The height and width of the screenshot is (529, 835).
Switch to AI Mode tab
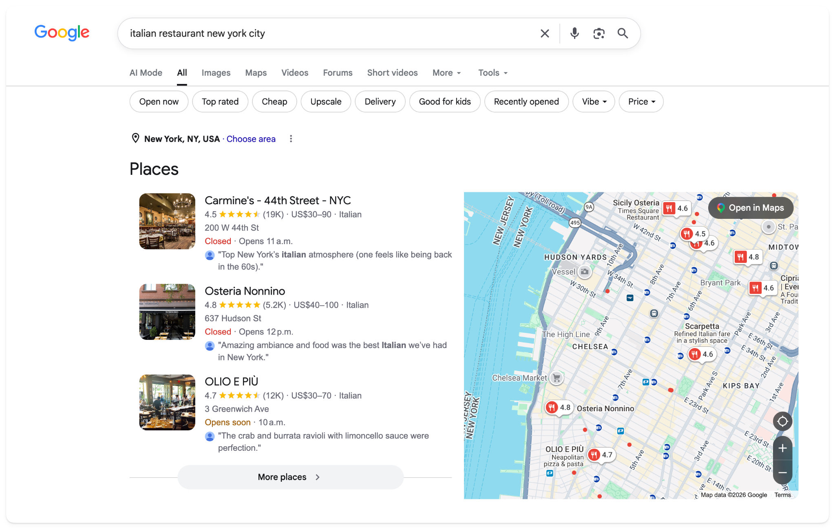(146, 73)
